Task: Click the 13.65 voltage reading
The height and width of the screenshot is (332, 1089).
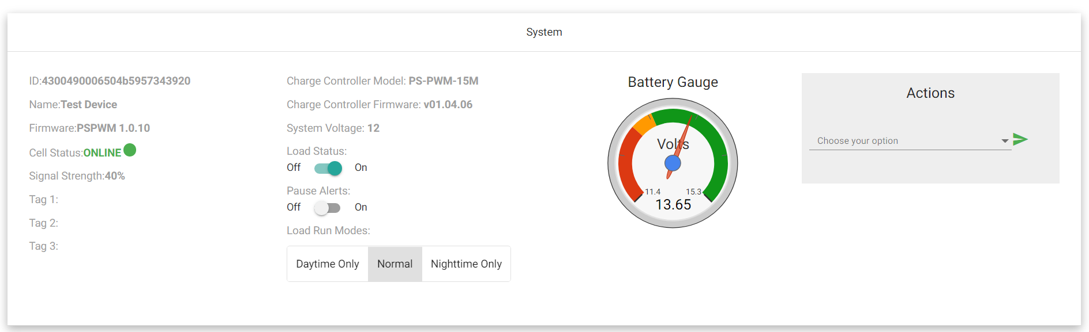Action: pyautogui.click(x=673, y=205)
